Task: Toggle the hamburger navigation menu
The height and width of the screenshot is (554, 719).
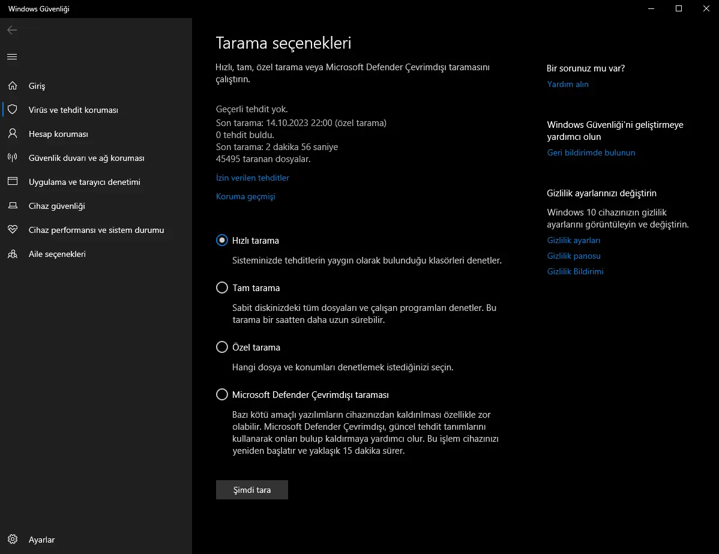Action: click(x=13, y=57)
